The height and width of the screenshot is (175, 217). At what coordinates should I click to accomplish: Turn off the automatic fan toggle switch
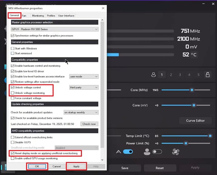128,152
